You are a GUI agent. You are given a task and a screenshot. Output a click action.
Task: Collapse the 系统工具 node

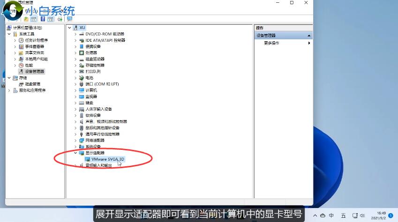[x=9, y=34]
